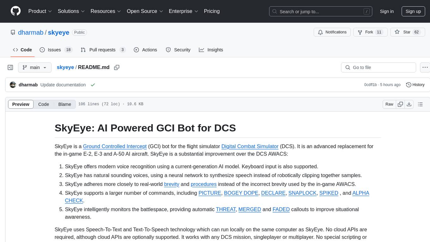Open the SPIKED command link
The width and height of the screenshot is (430, 242).
pos(329,193)
